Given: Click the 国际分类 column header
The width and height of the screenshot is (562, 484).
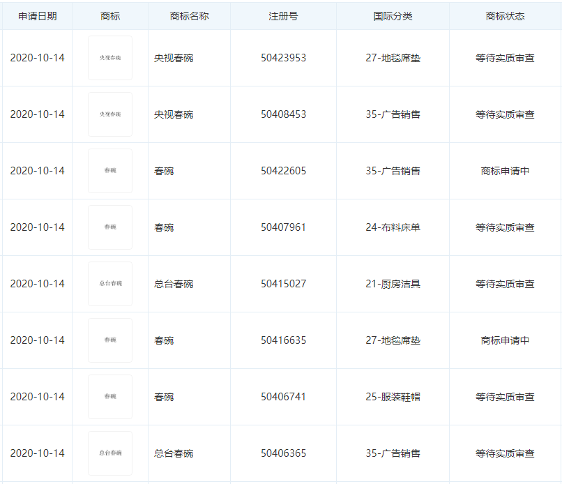Looking at the screenshot, I should [x=393, y=16].
